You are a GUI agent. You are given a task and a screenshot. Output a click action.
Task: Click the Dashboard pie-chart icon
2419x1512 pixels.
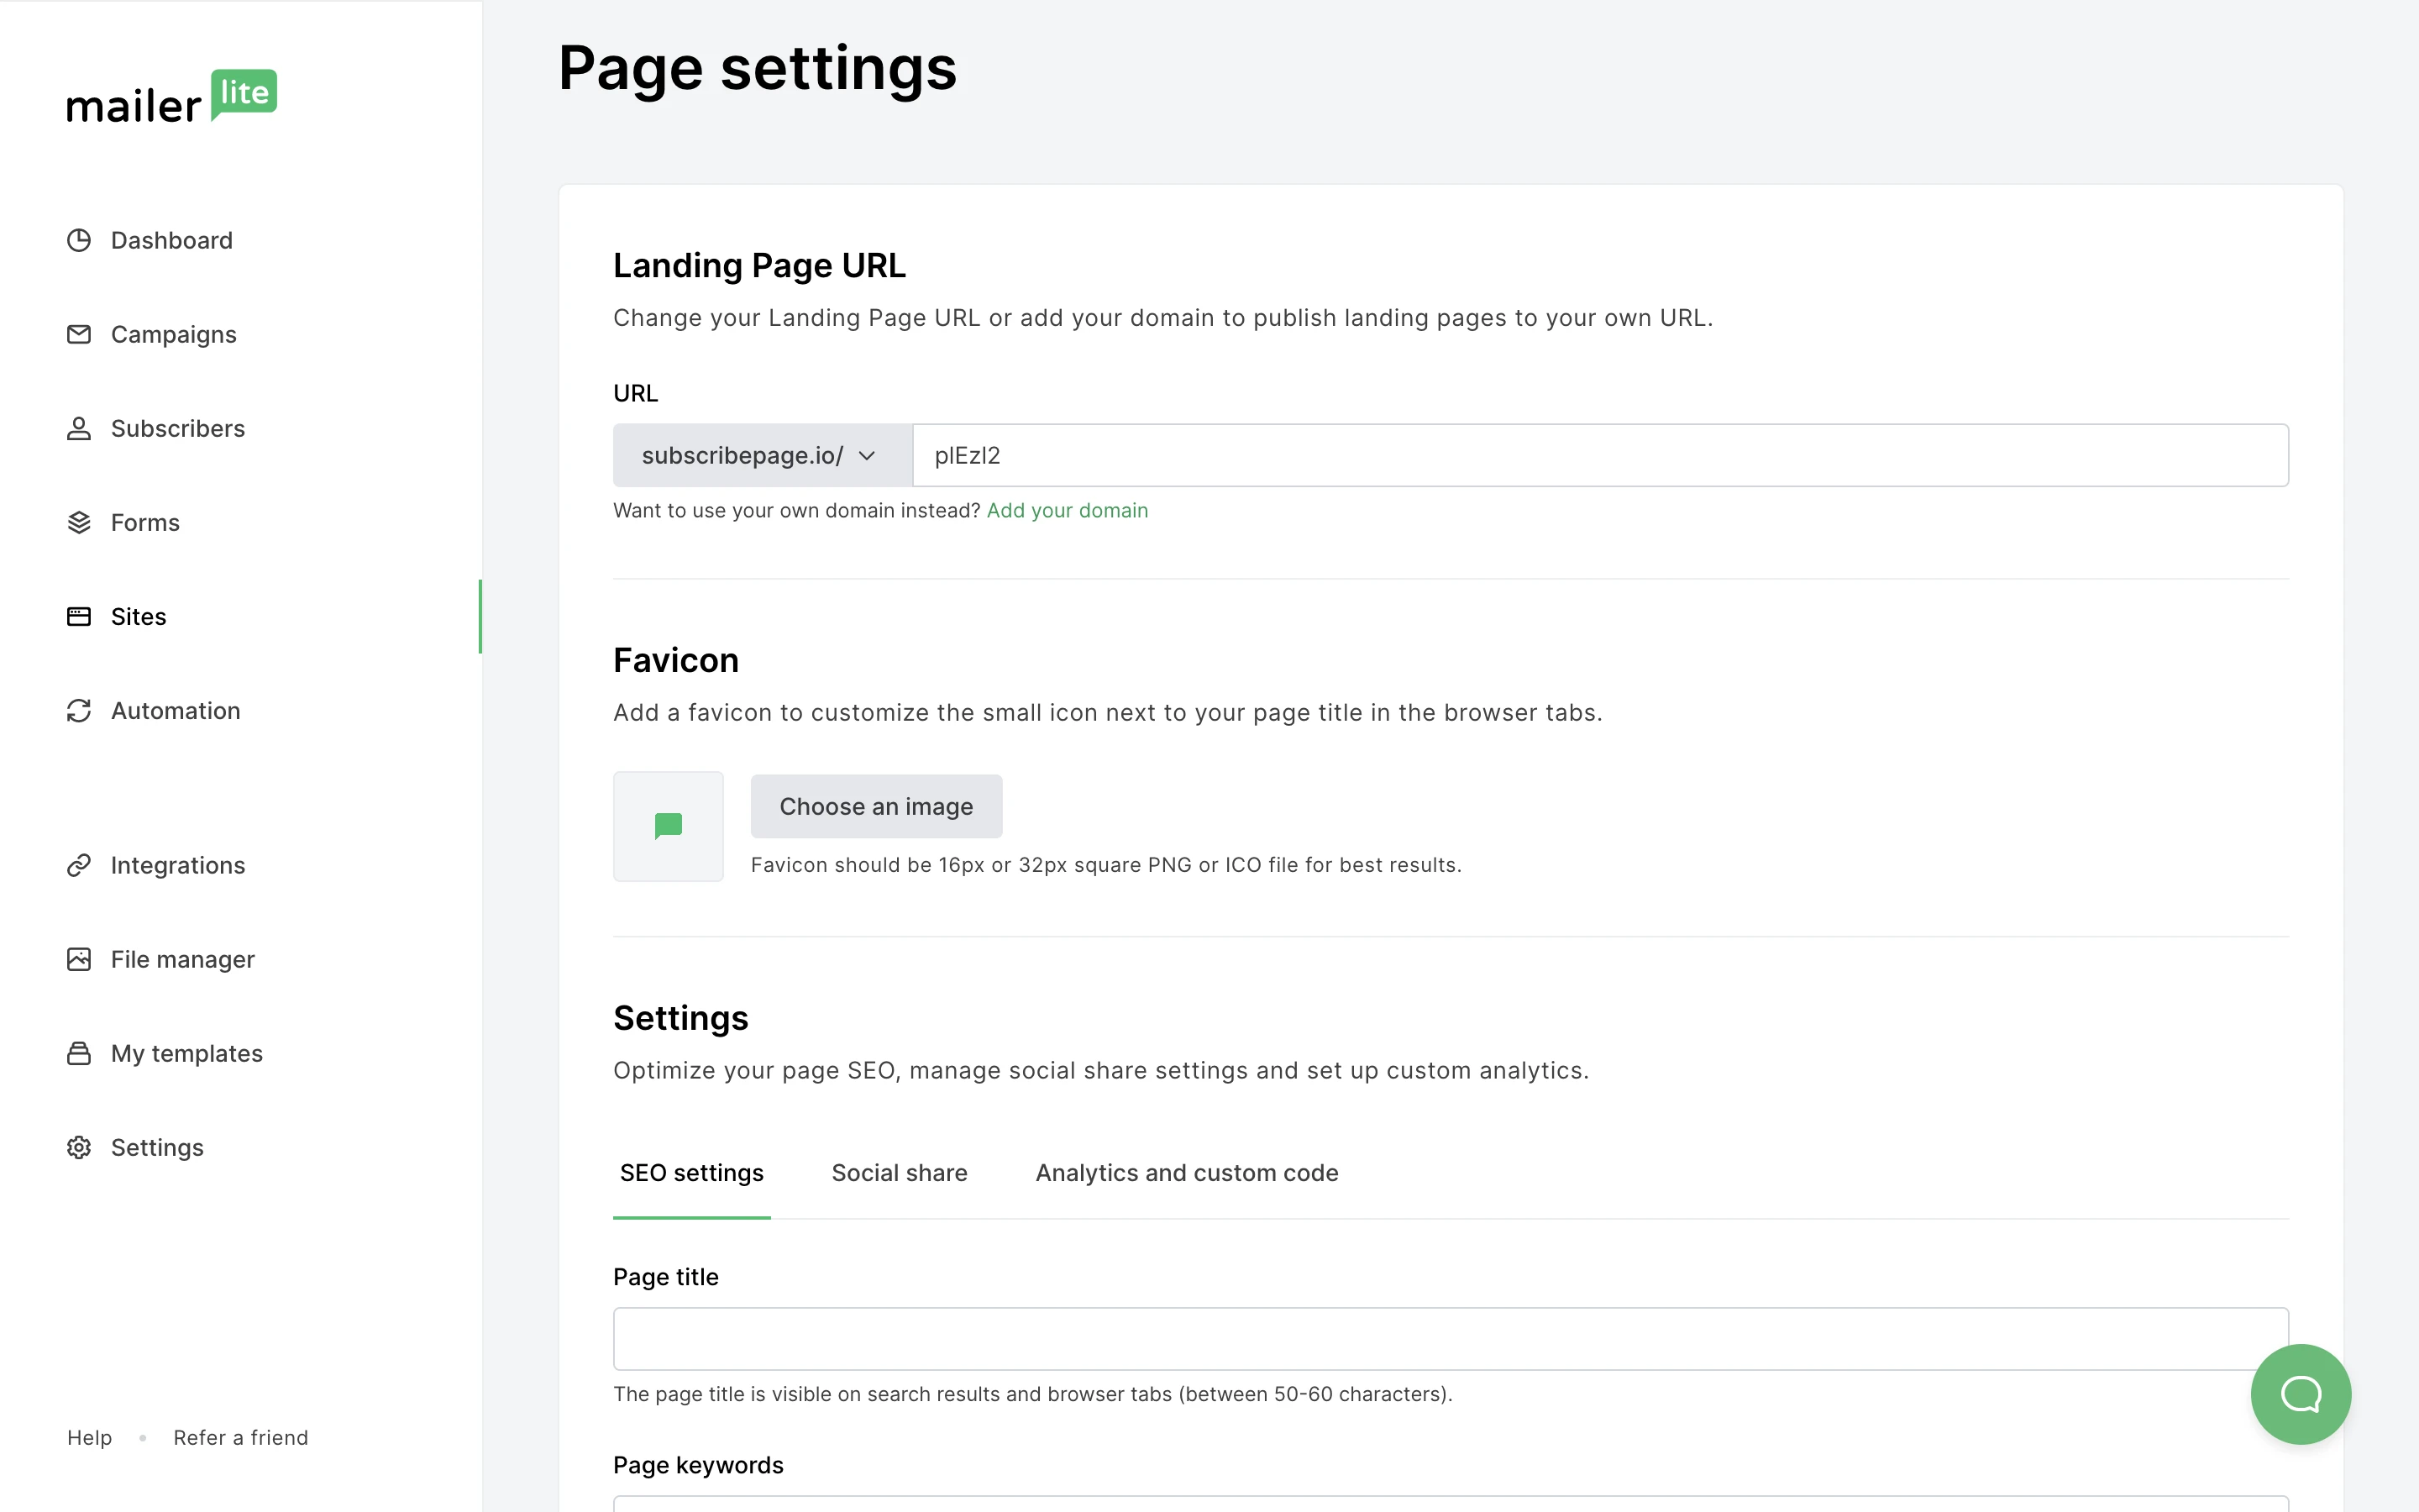(79, 240)
